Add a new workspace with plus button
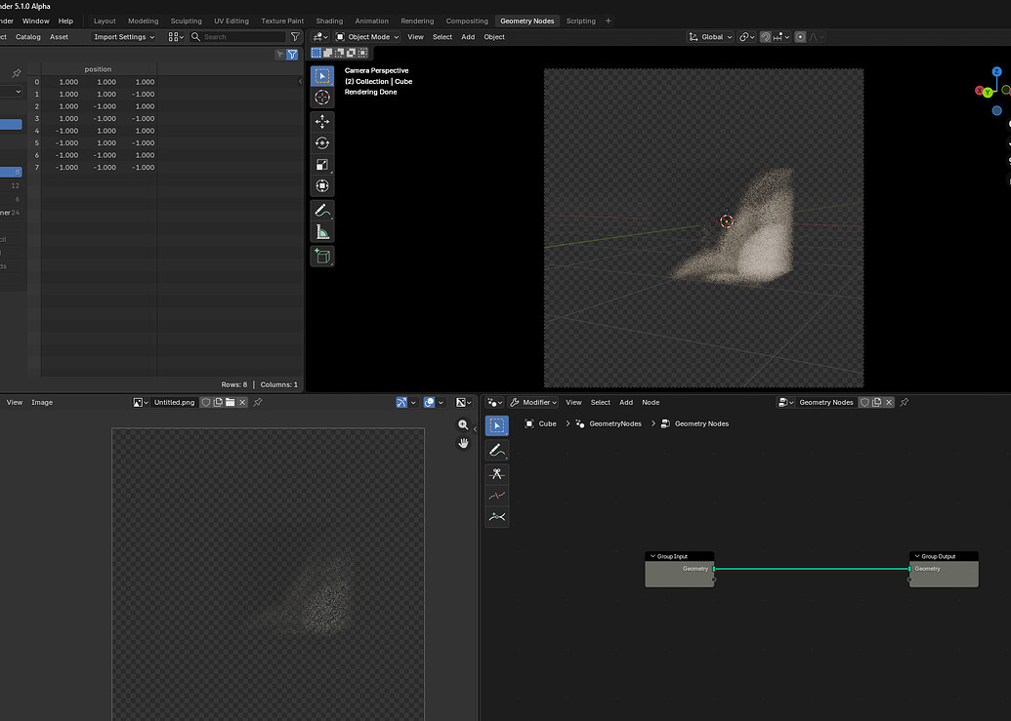The height and width of the screenshot is (721, 1011). [x=608, y=20]
